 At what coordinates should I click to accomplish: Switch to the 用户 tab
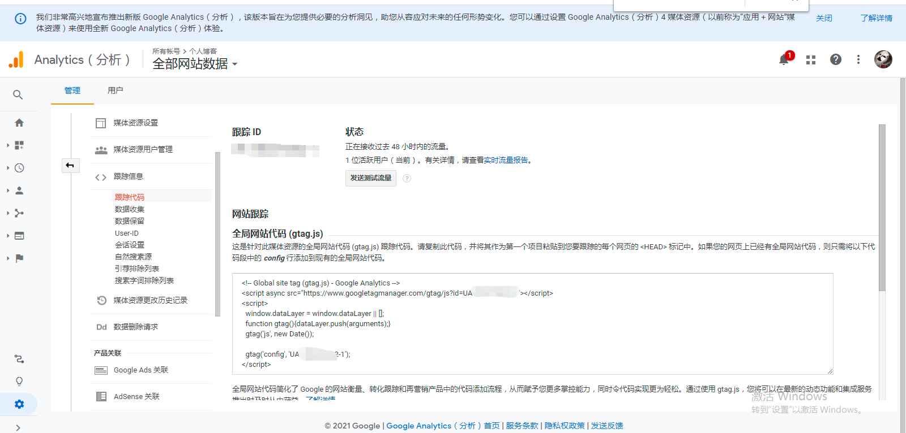click(116, 90)
